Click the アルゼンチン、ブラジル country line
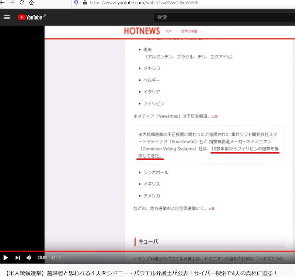The image size is (295, 277). (189, 57)
